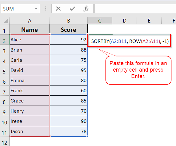Confirm the formula with checkmark icon
This screenshot has height=146, width=176.
click(x=72, y=9)
